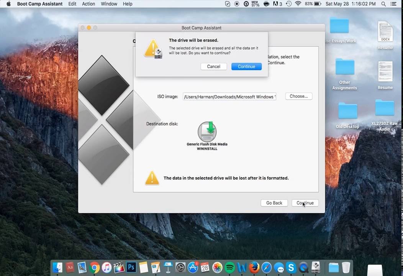Open Notes from the dock
Screen dimensions: 403x276
[x=144, y=268]
